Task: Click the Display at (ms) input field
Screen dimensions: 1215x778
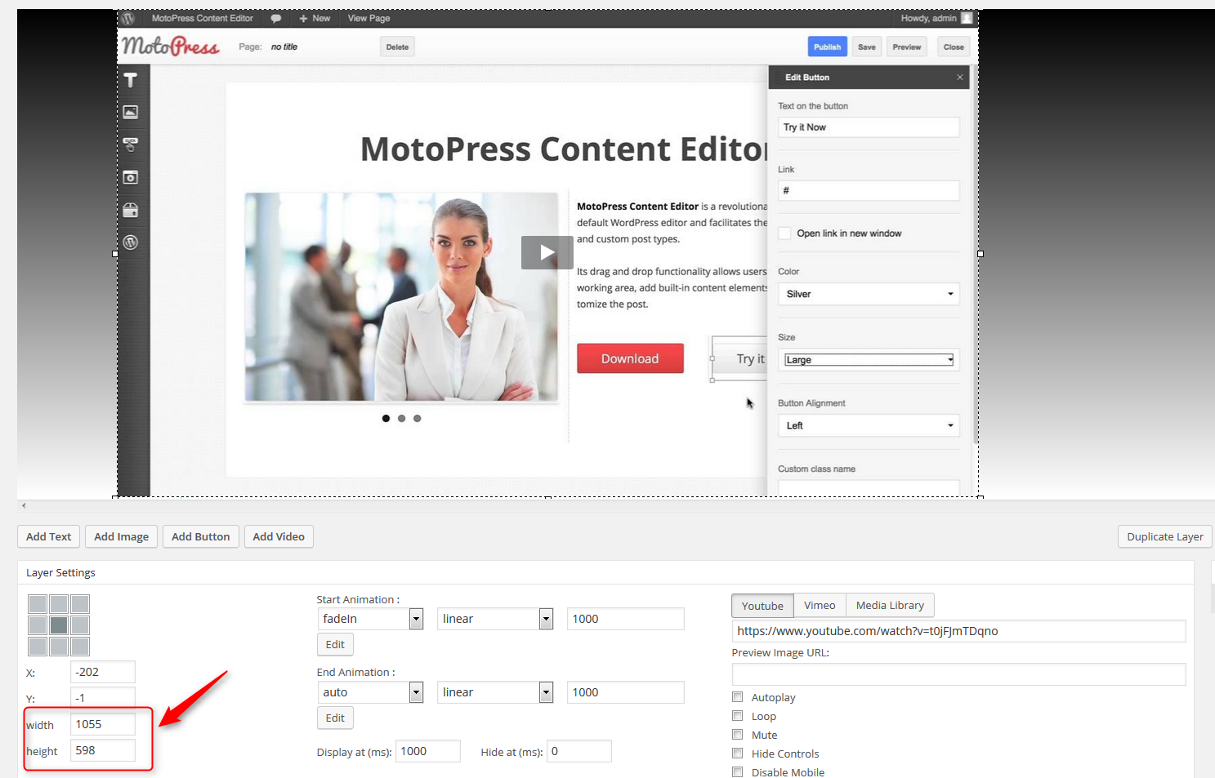Action: pyautogui.click(x=428, y=751)
